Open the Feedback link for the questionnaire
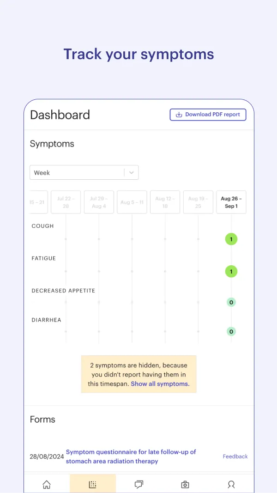277x493 pixels. 235,456
